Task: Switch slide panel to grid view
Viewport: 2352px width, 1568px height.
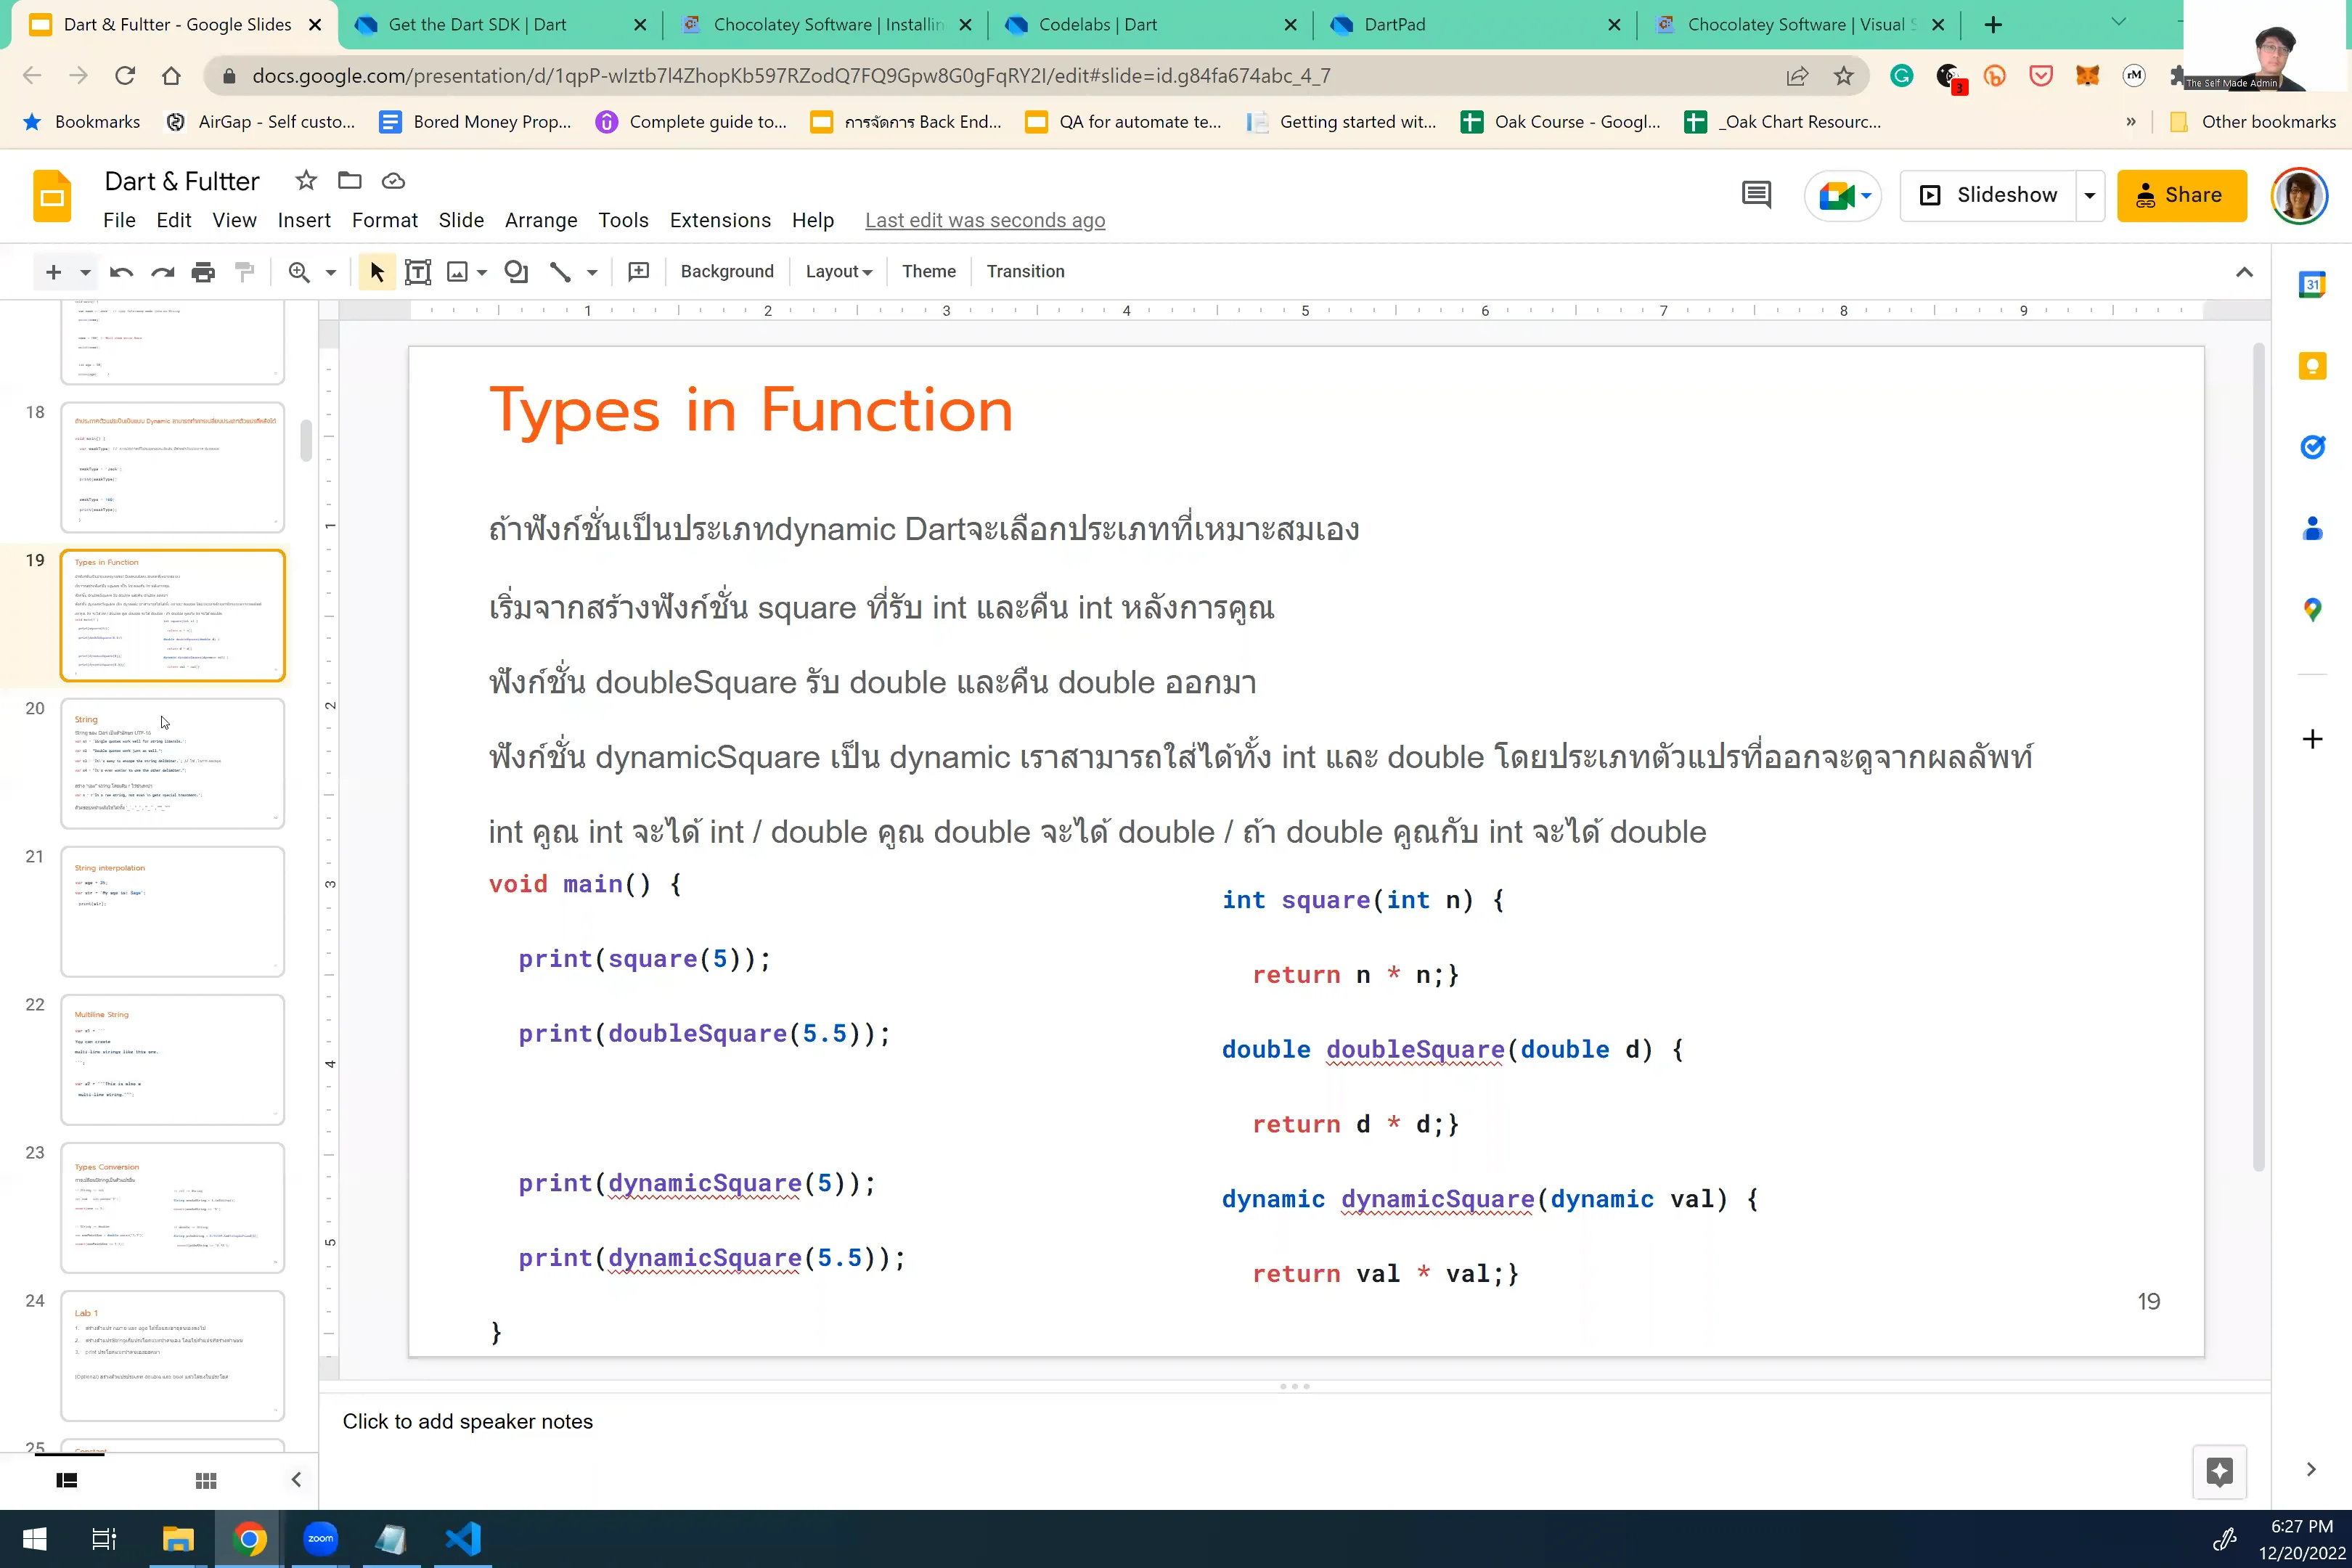Action: pos(206,1479)
